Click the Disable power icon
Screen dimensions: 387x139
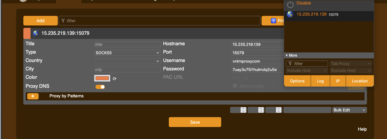[x=290, y=4]
